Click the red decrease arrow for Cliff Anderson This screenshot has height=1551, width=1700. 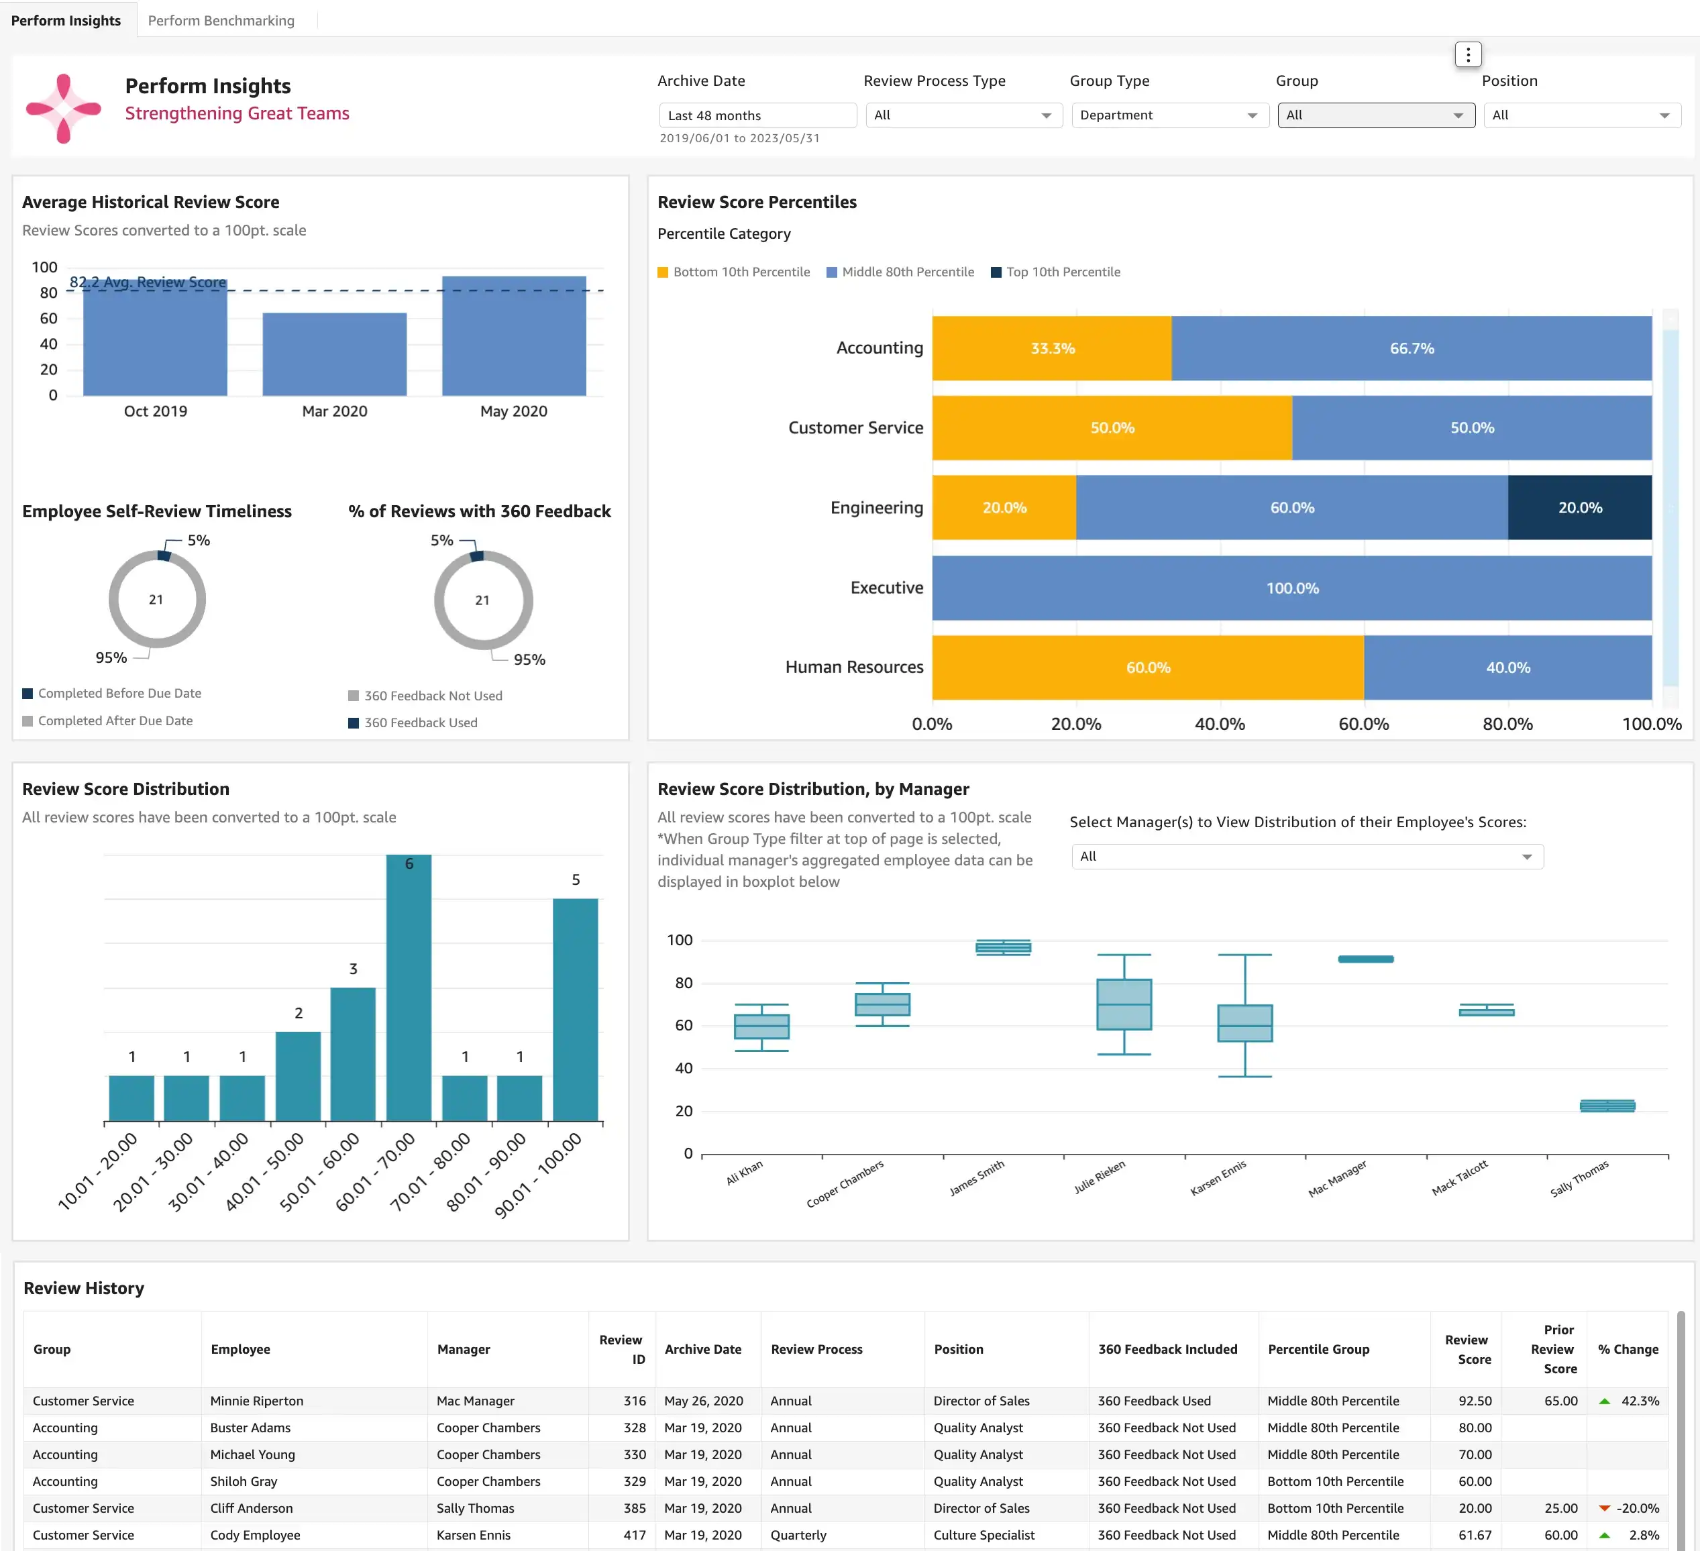1605,1508
